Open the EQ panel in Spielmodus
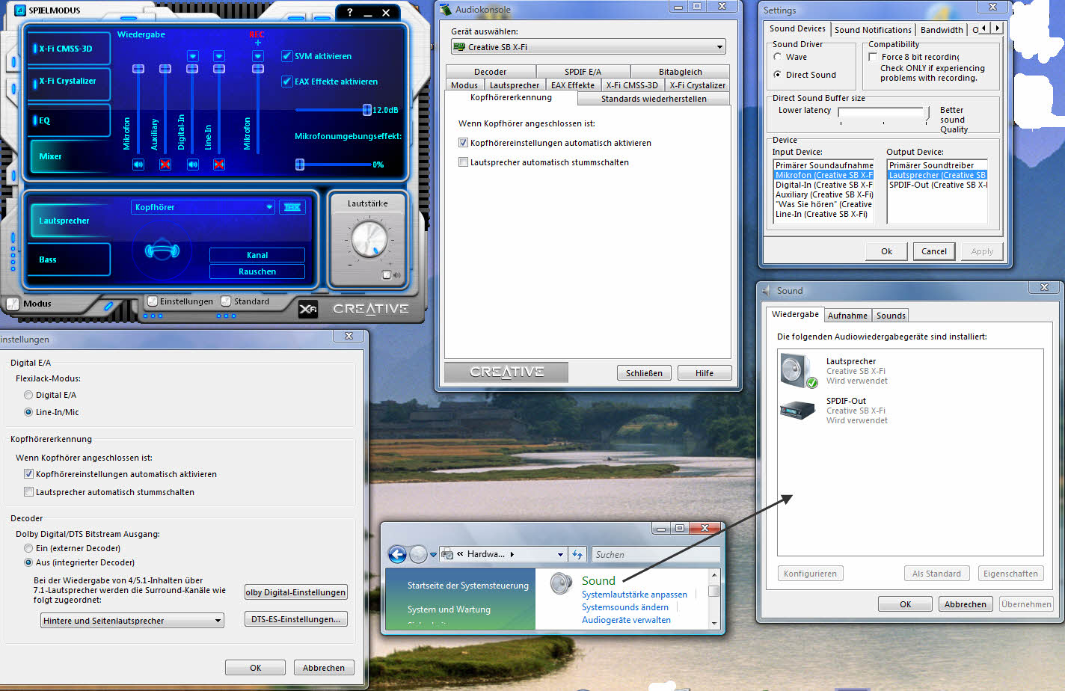Image resolution: width=1065 pixels, height=691 pixels. (68, 120)
